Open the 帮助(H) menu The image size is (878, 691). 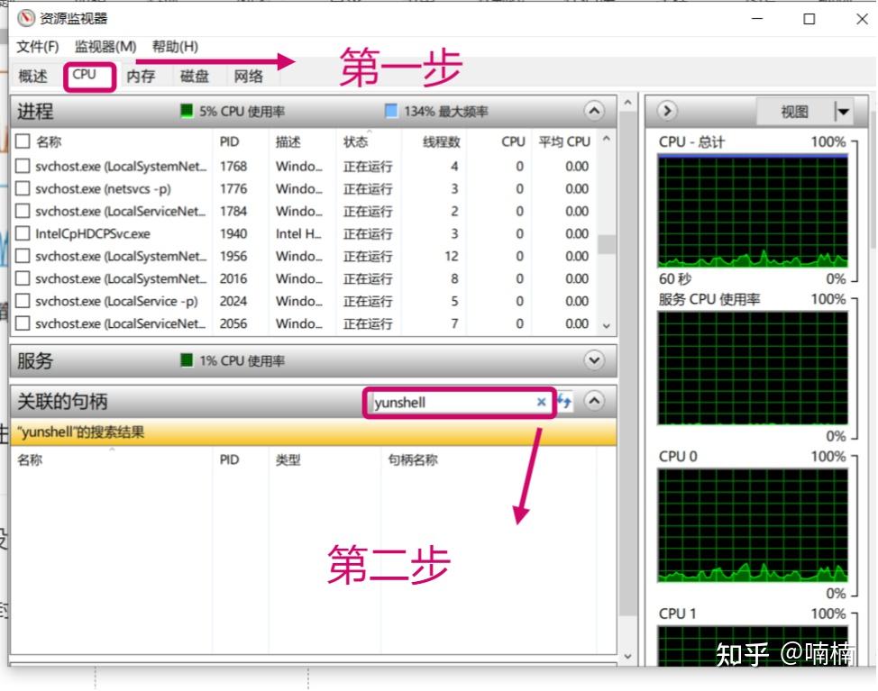175,47
